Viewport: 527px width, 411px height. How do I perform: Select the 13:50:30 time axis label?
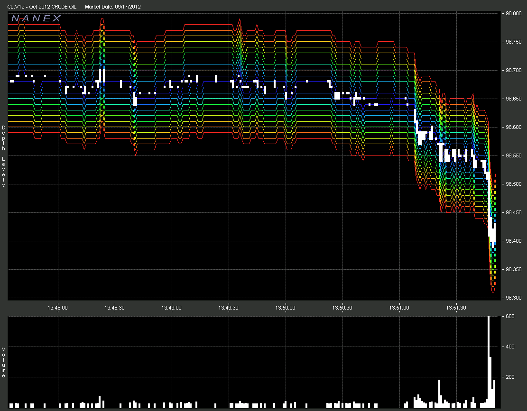342,307
